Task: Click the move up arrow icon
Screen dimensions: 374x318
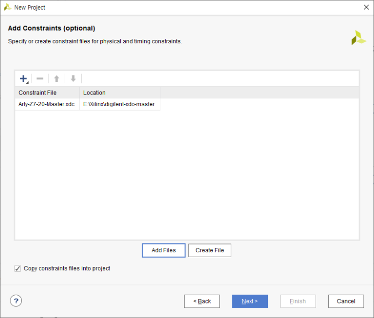Action: (56, 78)
